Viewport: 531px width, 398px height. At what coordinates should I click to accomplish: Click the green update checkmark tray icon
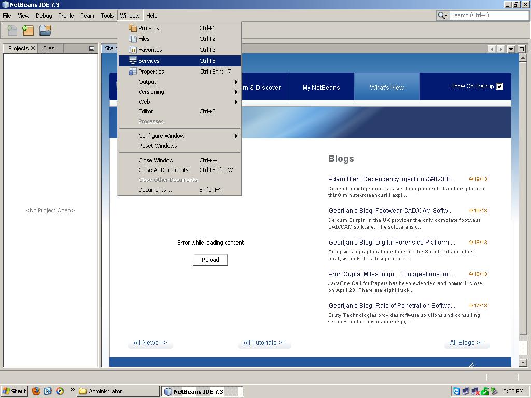(485, 391)
